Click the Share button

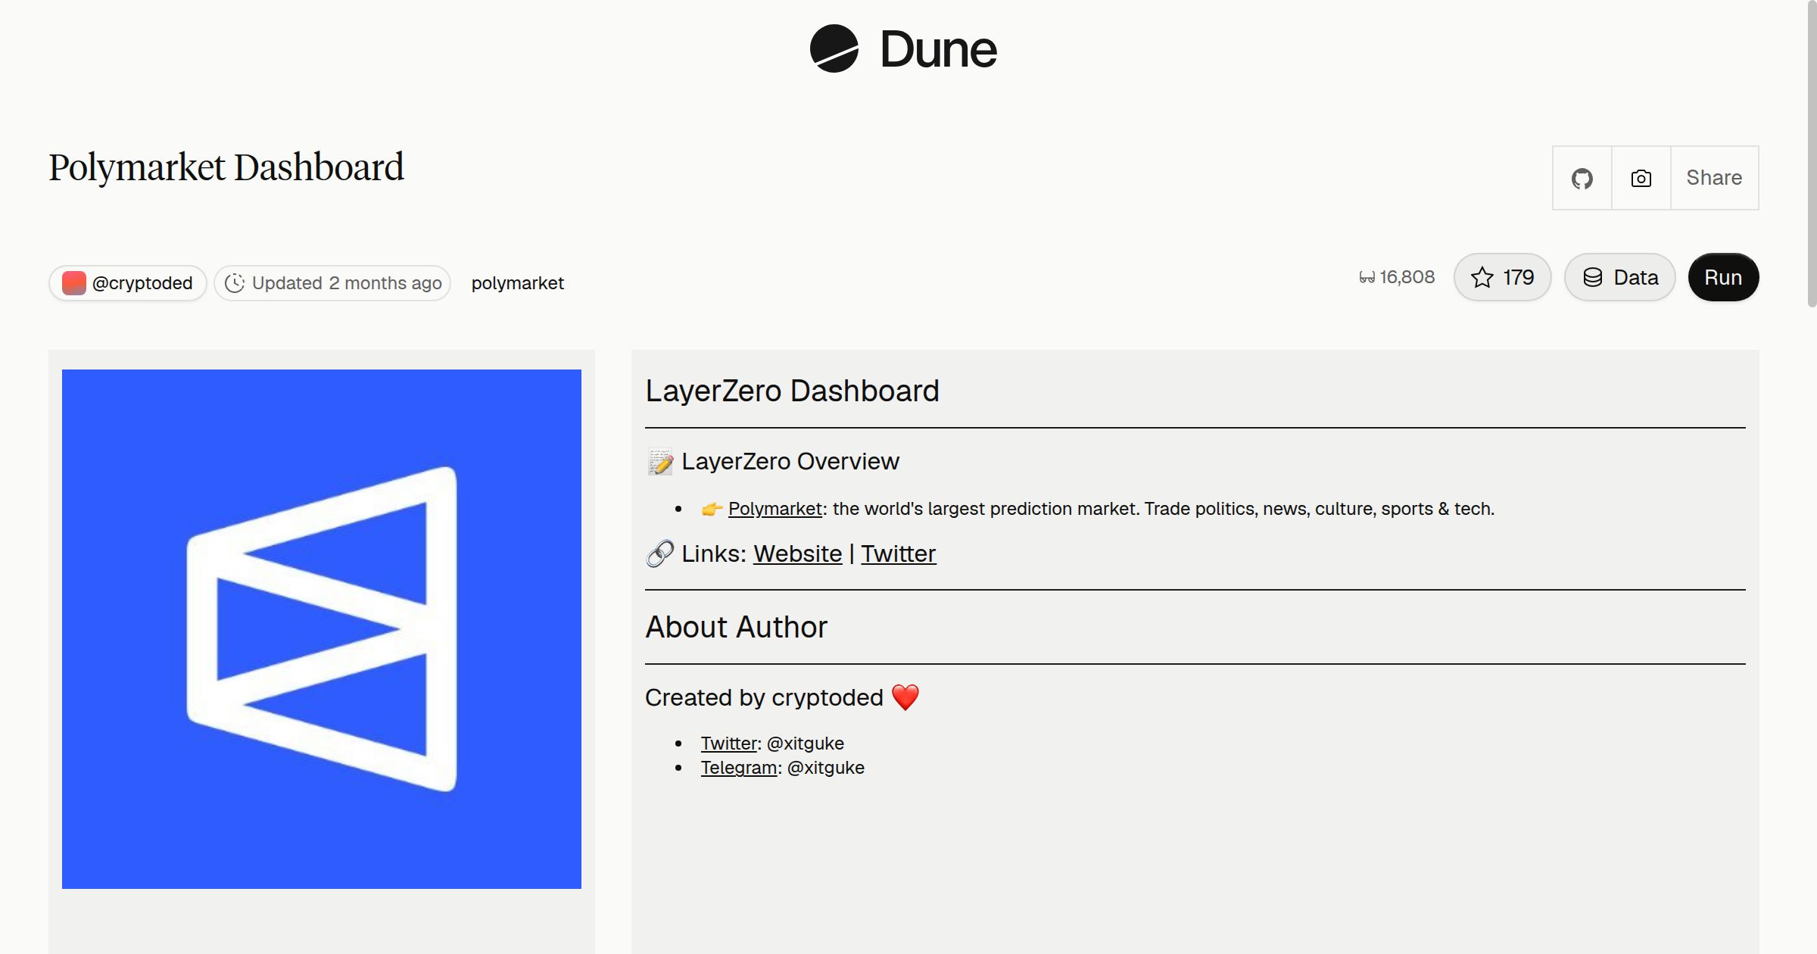click(x=1714, y=178)
